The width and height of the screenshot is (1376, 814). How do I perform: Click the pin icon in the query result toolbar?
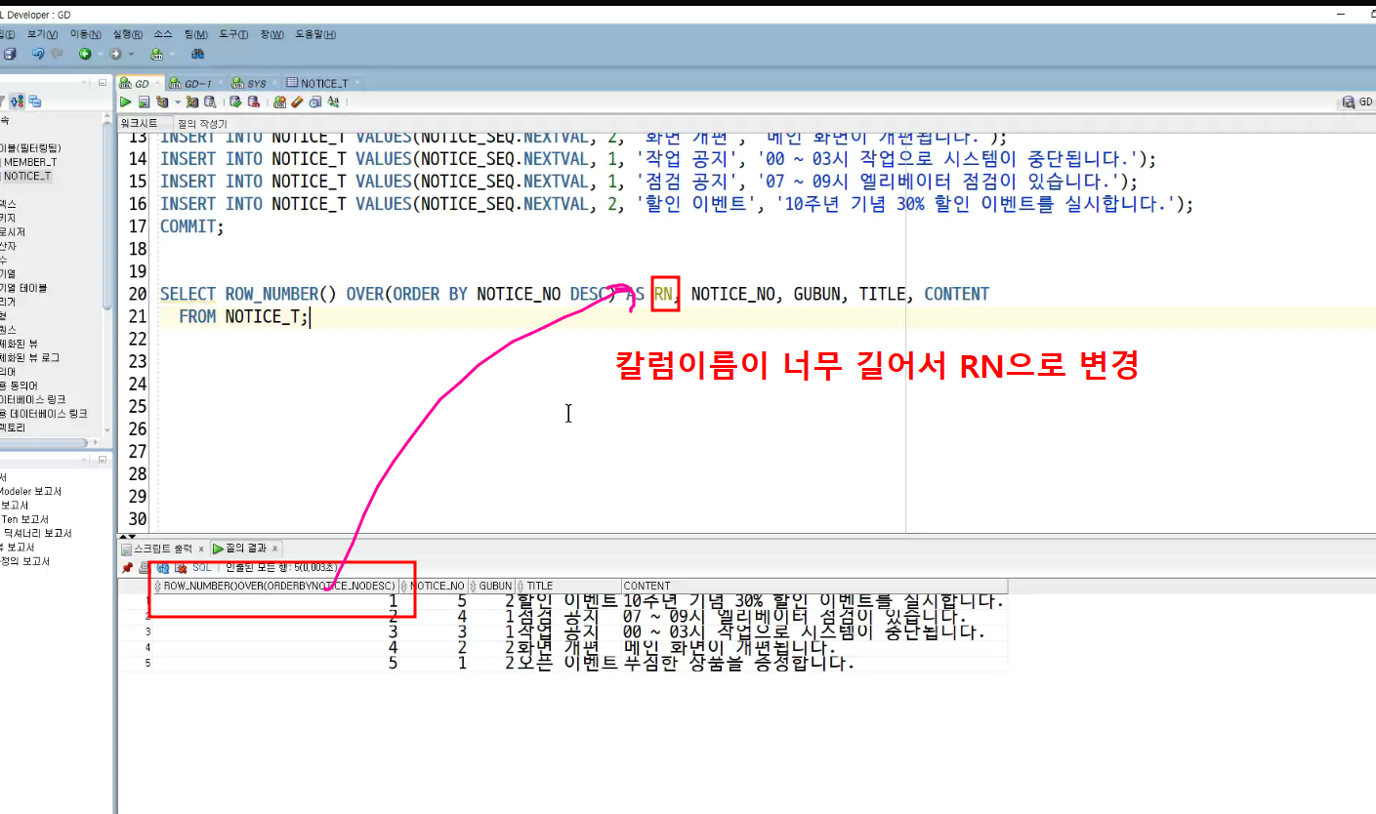(127, 567)
